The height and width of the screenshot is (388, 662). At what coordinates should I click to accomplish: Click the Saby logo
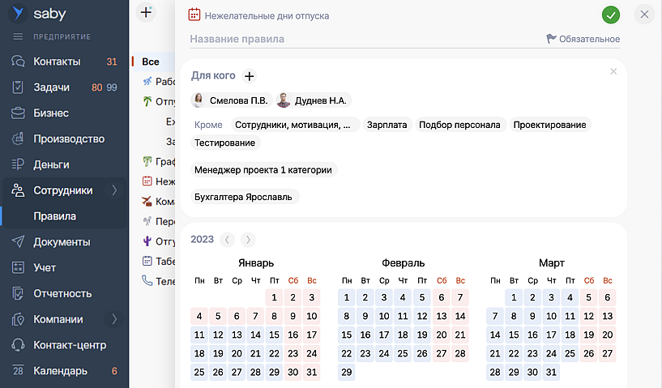39,15
